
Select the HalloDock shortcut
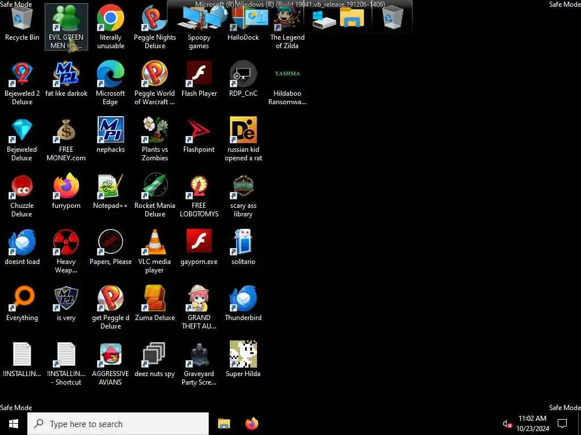point(243,24)
